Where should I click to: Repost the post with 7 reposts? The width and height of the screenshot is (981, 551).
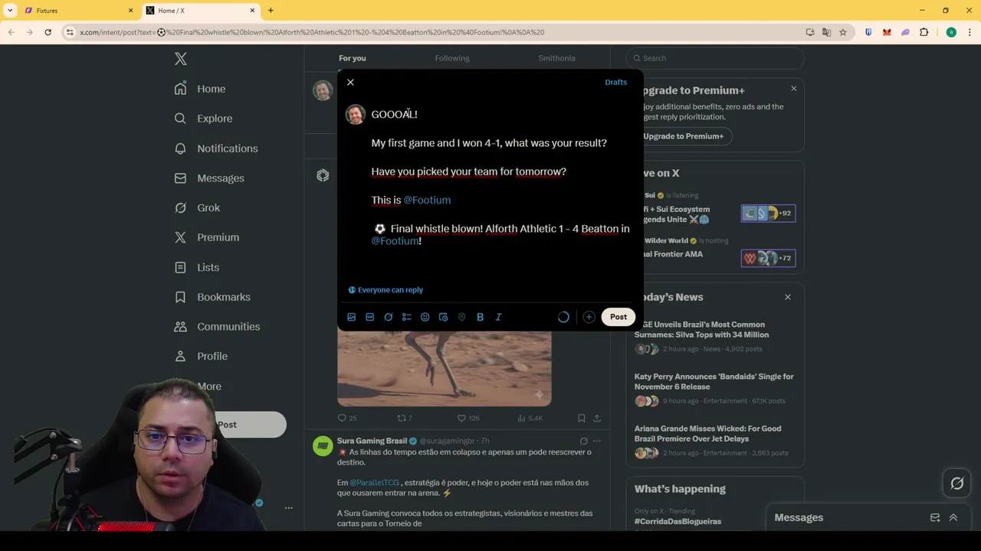pos(404,419)
